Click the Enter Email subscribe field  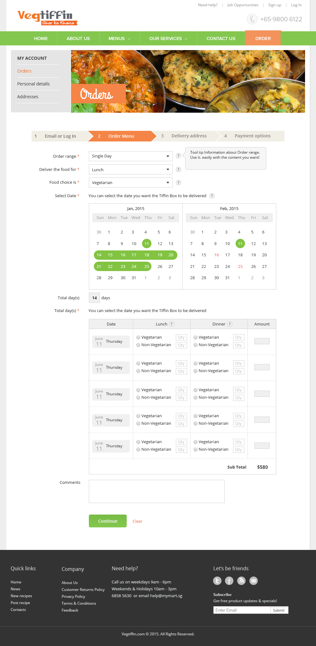[x=242, y=610]
